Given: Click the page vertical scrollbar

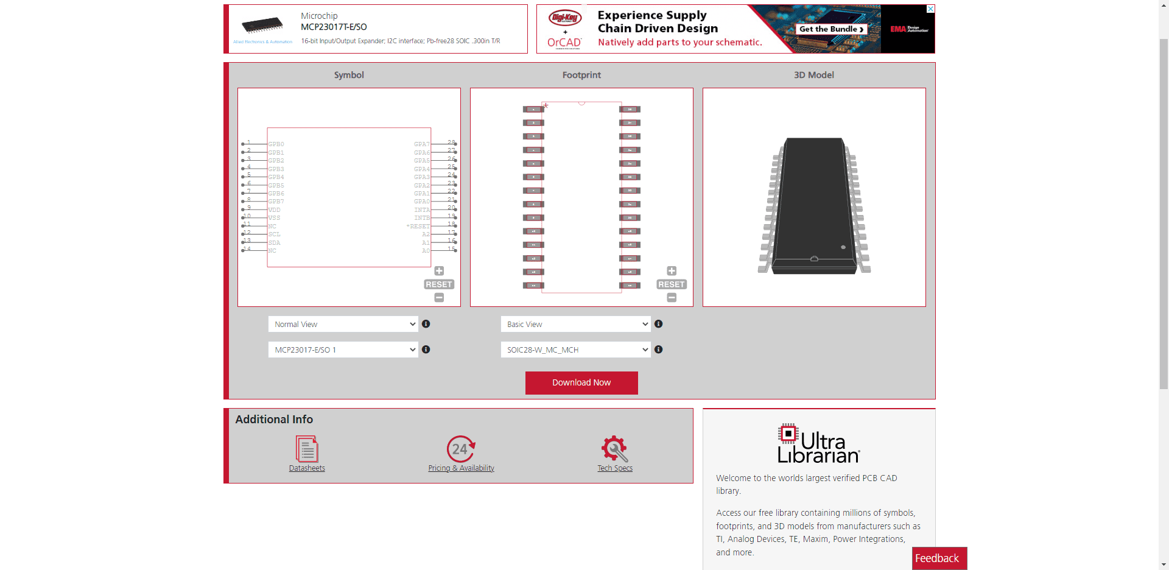Looking at the screenshot, I should pos(1164,213).
